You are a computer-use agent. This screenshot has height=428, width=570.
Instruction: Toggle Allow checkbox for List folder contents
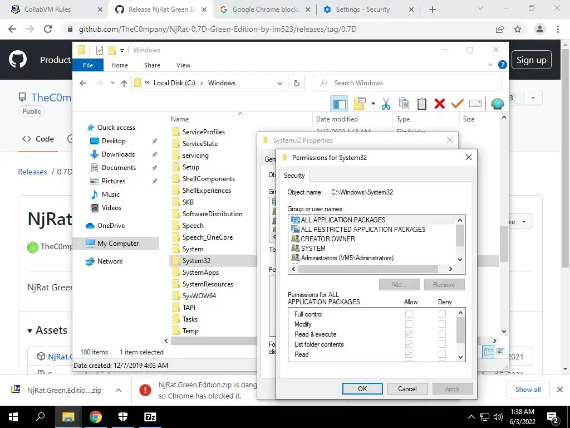click(409, 344)
